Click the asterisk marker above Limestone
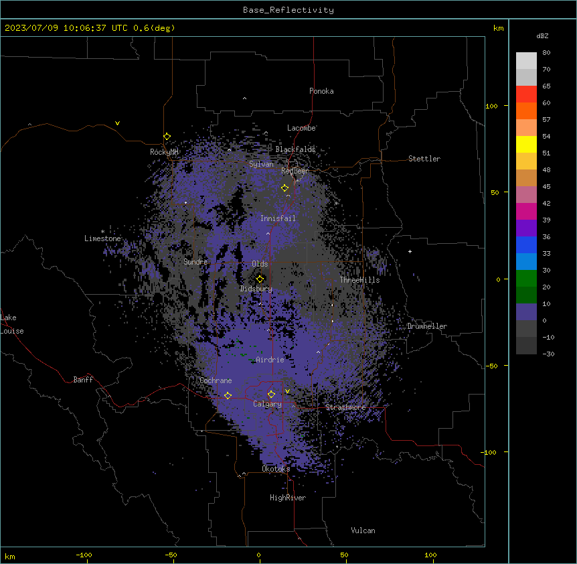577x564 pixels. coord(102,232)
